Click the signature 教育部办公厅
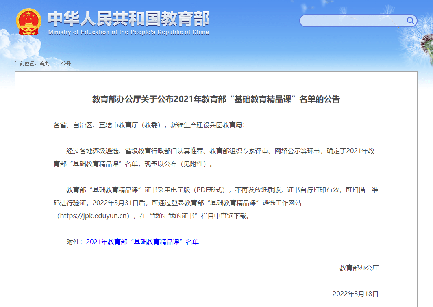Viewport: 433px width, 307px height. (x=359, y=268)
